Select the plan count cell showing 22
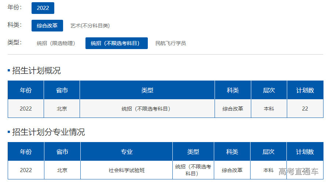329x186 pixels. [x=305, y=109]
